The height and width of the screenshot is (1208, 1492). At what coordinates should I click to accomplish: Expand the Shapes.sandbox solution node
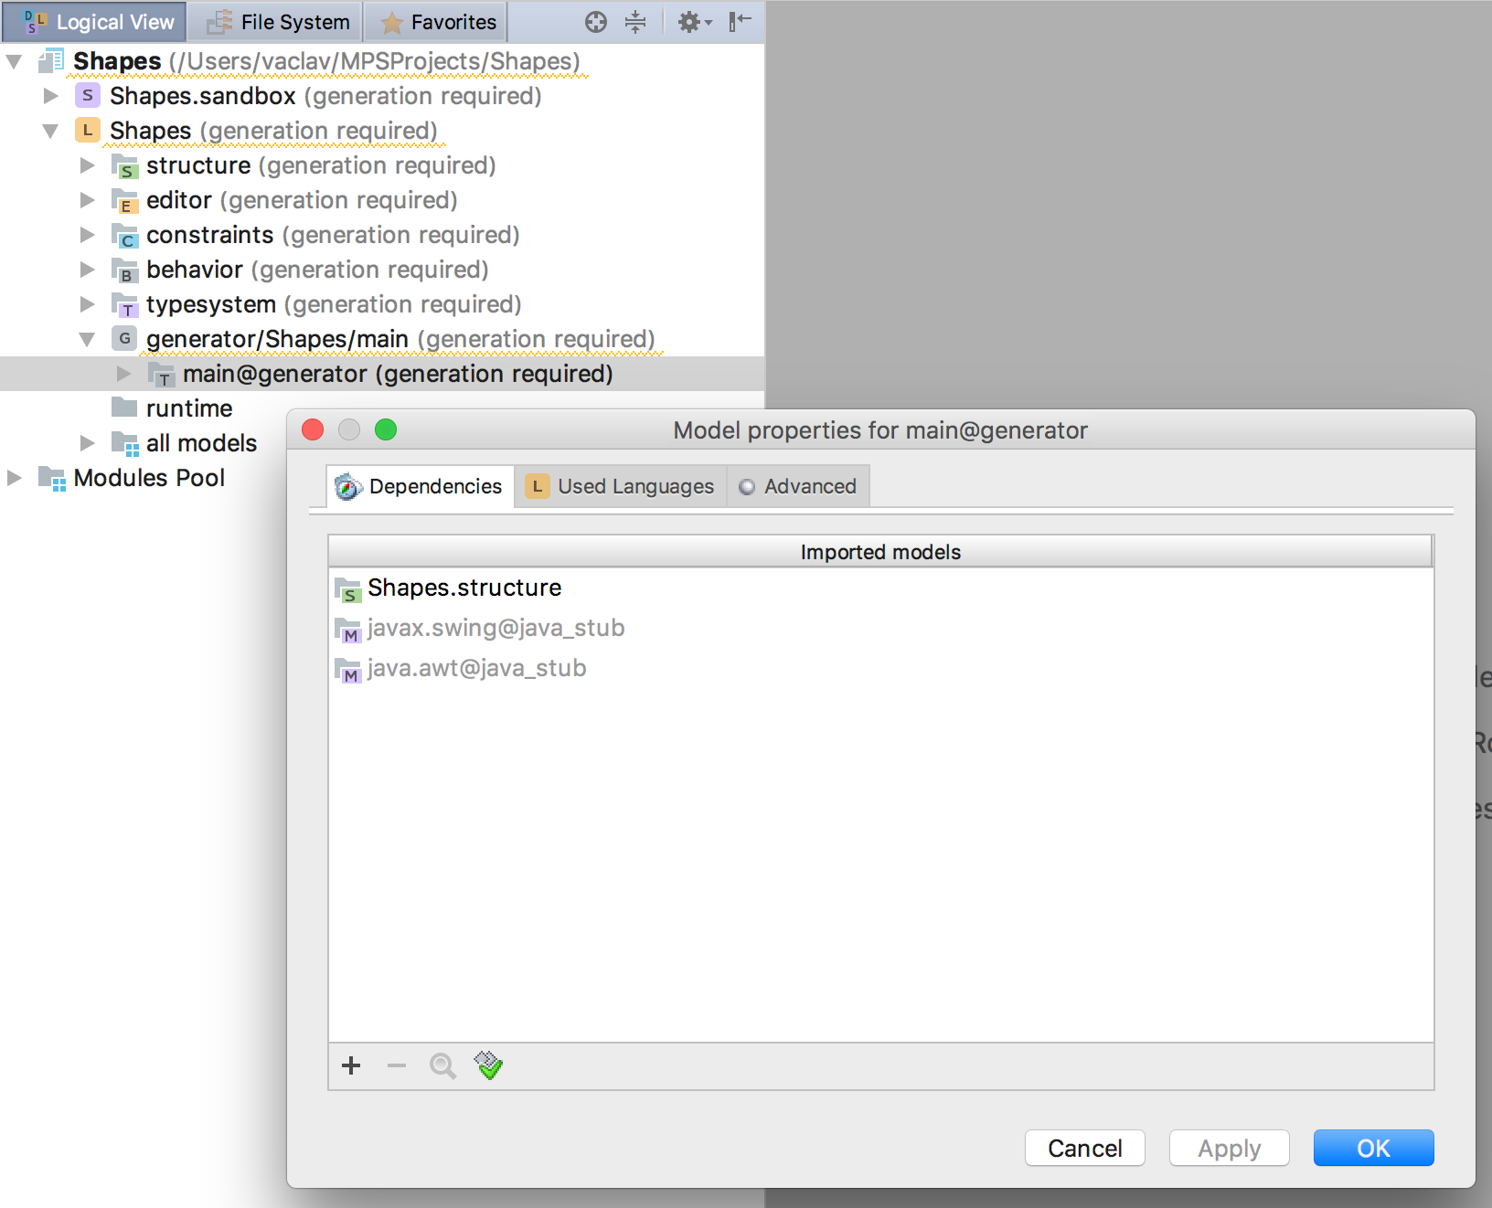point(51,96)
